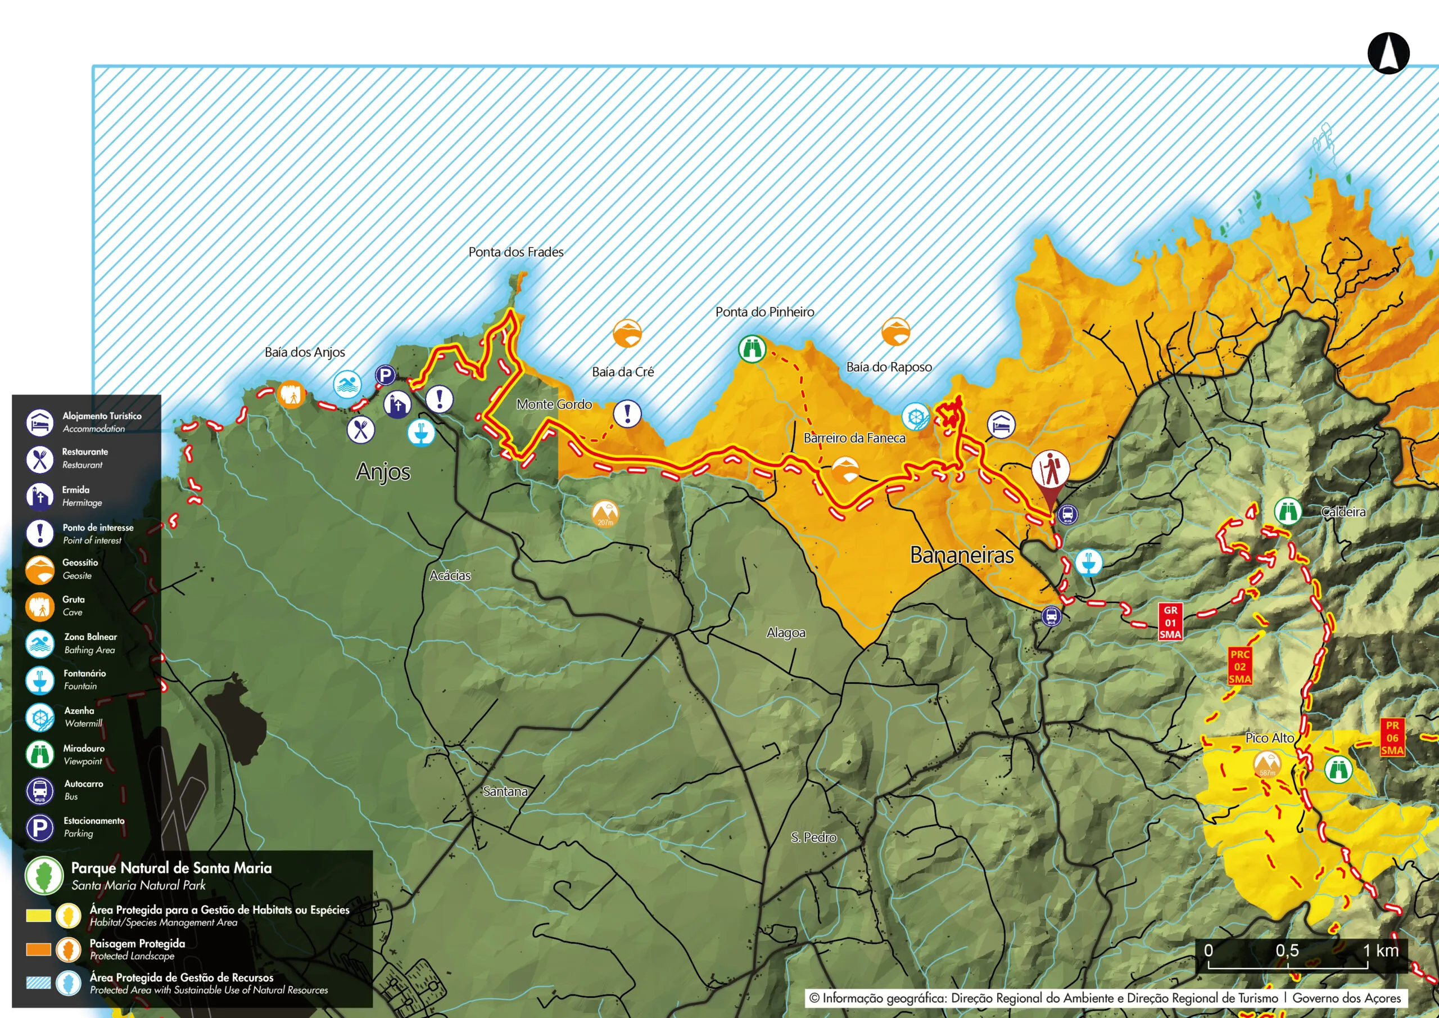Image resolution: width=1439 pixels, height=1018 pixels.
Task: Click the GR 01 SMA red trail label
Action: pos(1170,622)
